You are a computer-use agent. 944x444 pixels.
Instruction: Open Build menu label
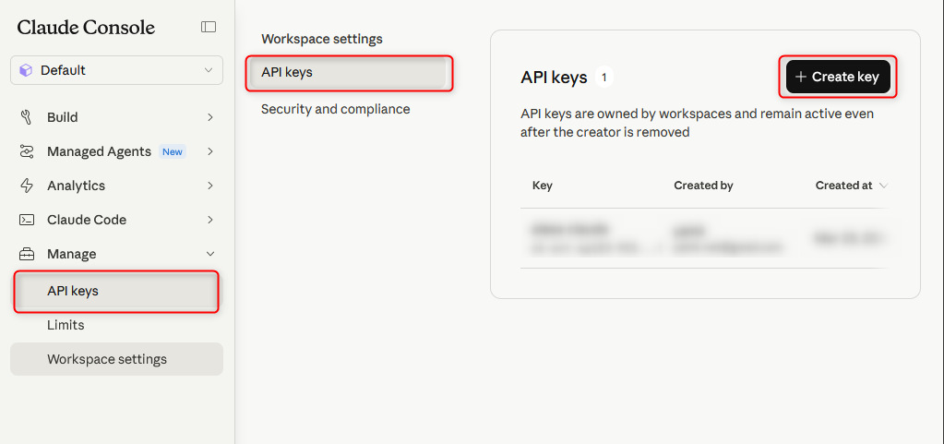(63, 117)
